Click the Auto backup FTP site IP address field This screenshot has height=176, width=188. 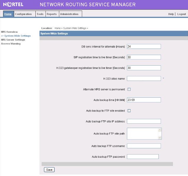tap(144, 121)
